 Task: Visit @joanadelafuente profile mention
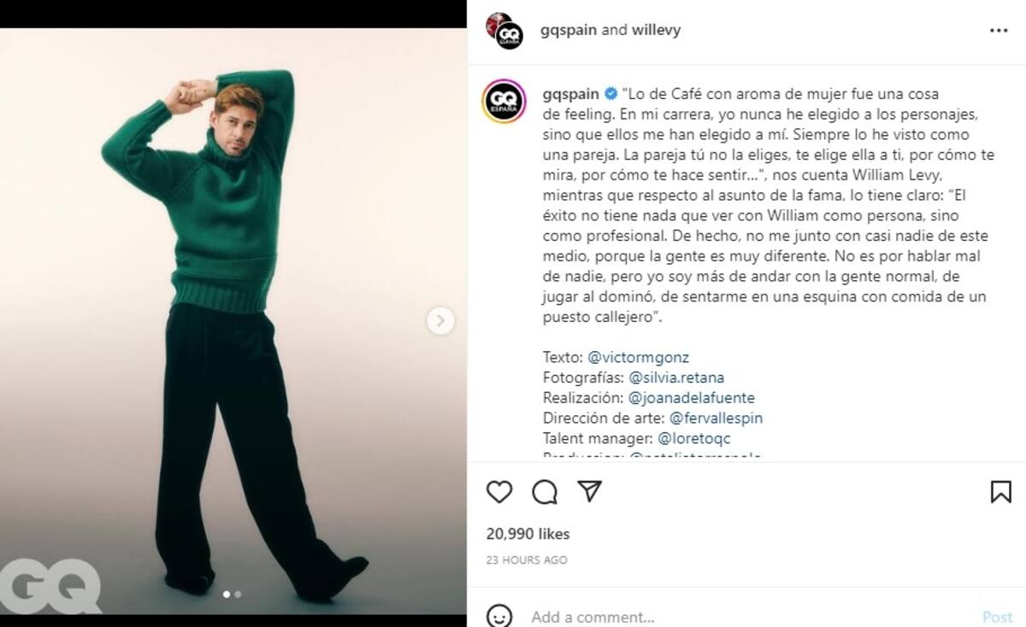[x=691, y=397]
